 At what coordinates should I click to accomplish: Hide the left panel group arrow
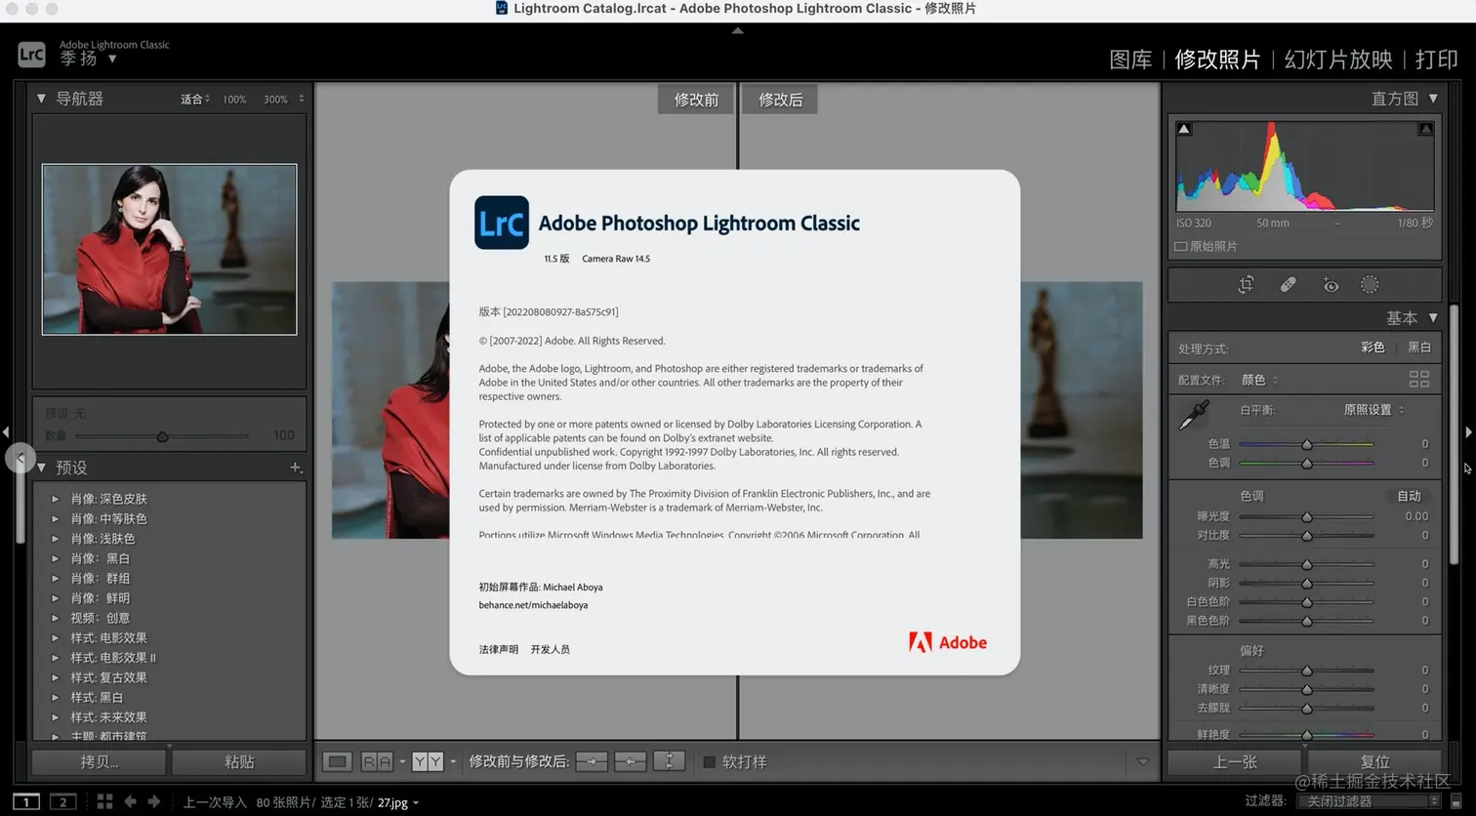6,431
